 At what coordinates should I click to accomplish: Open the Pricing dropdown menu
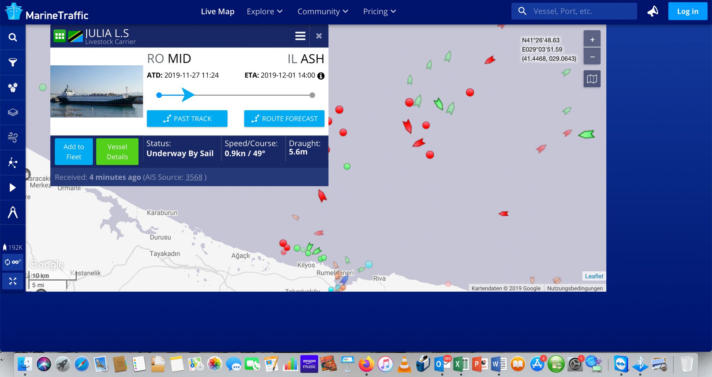[379, 12]
